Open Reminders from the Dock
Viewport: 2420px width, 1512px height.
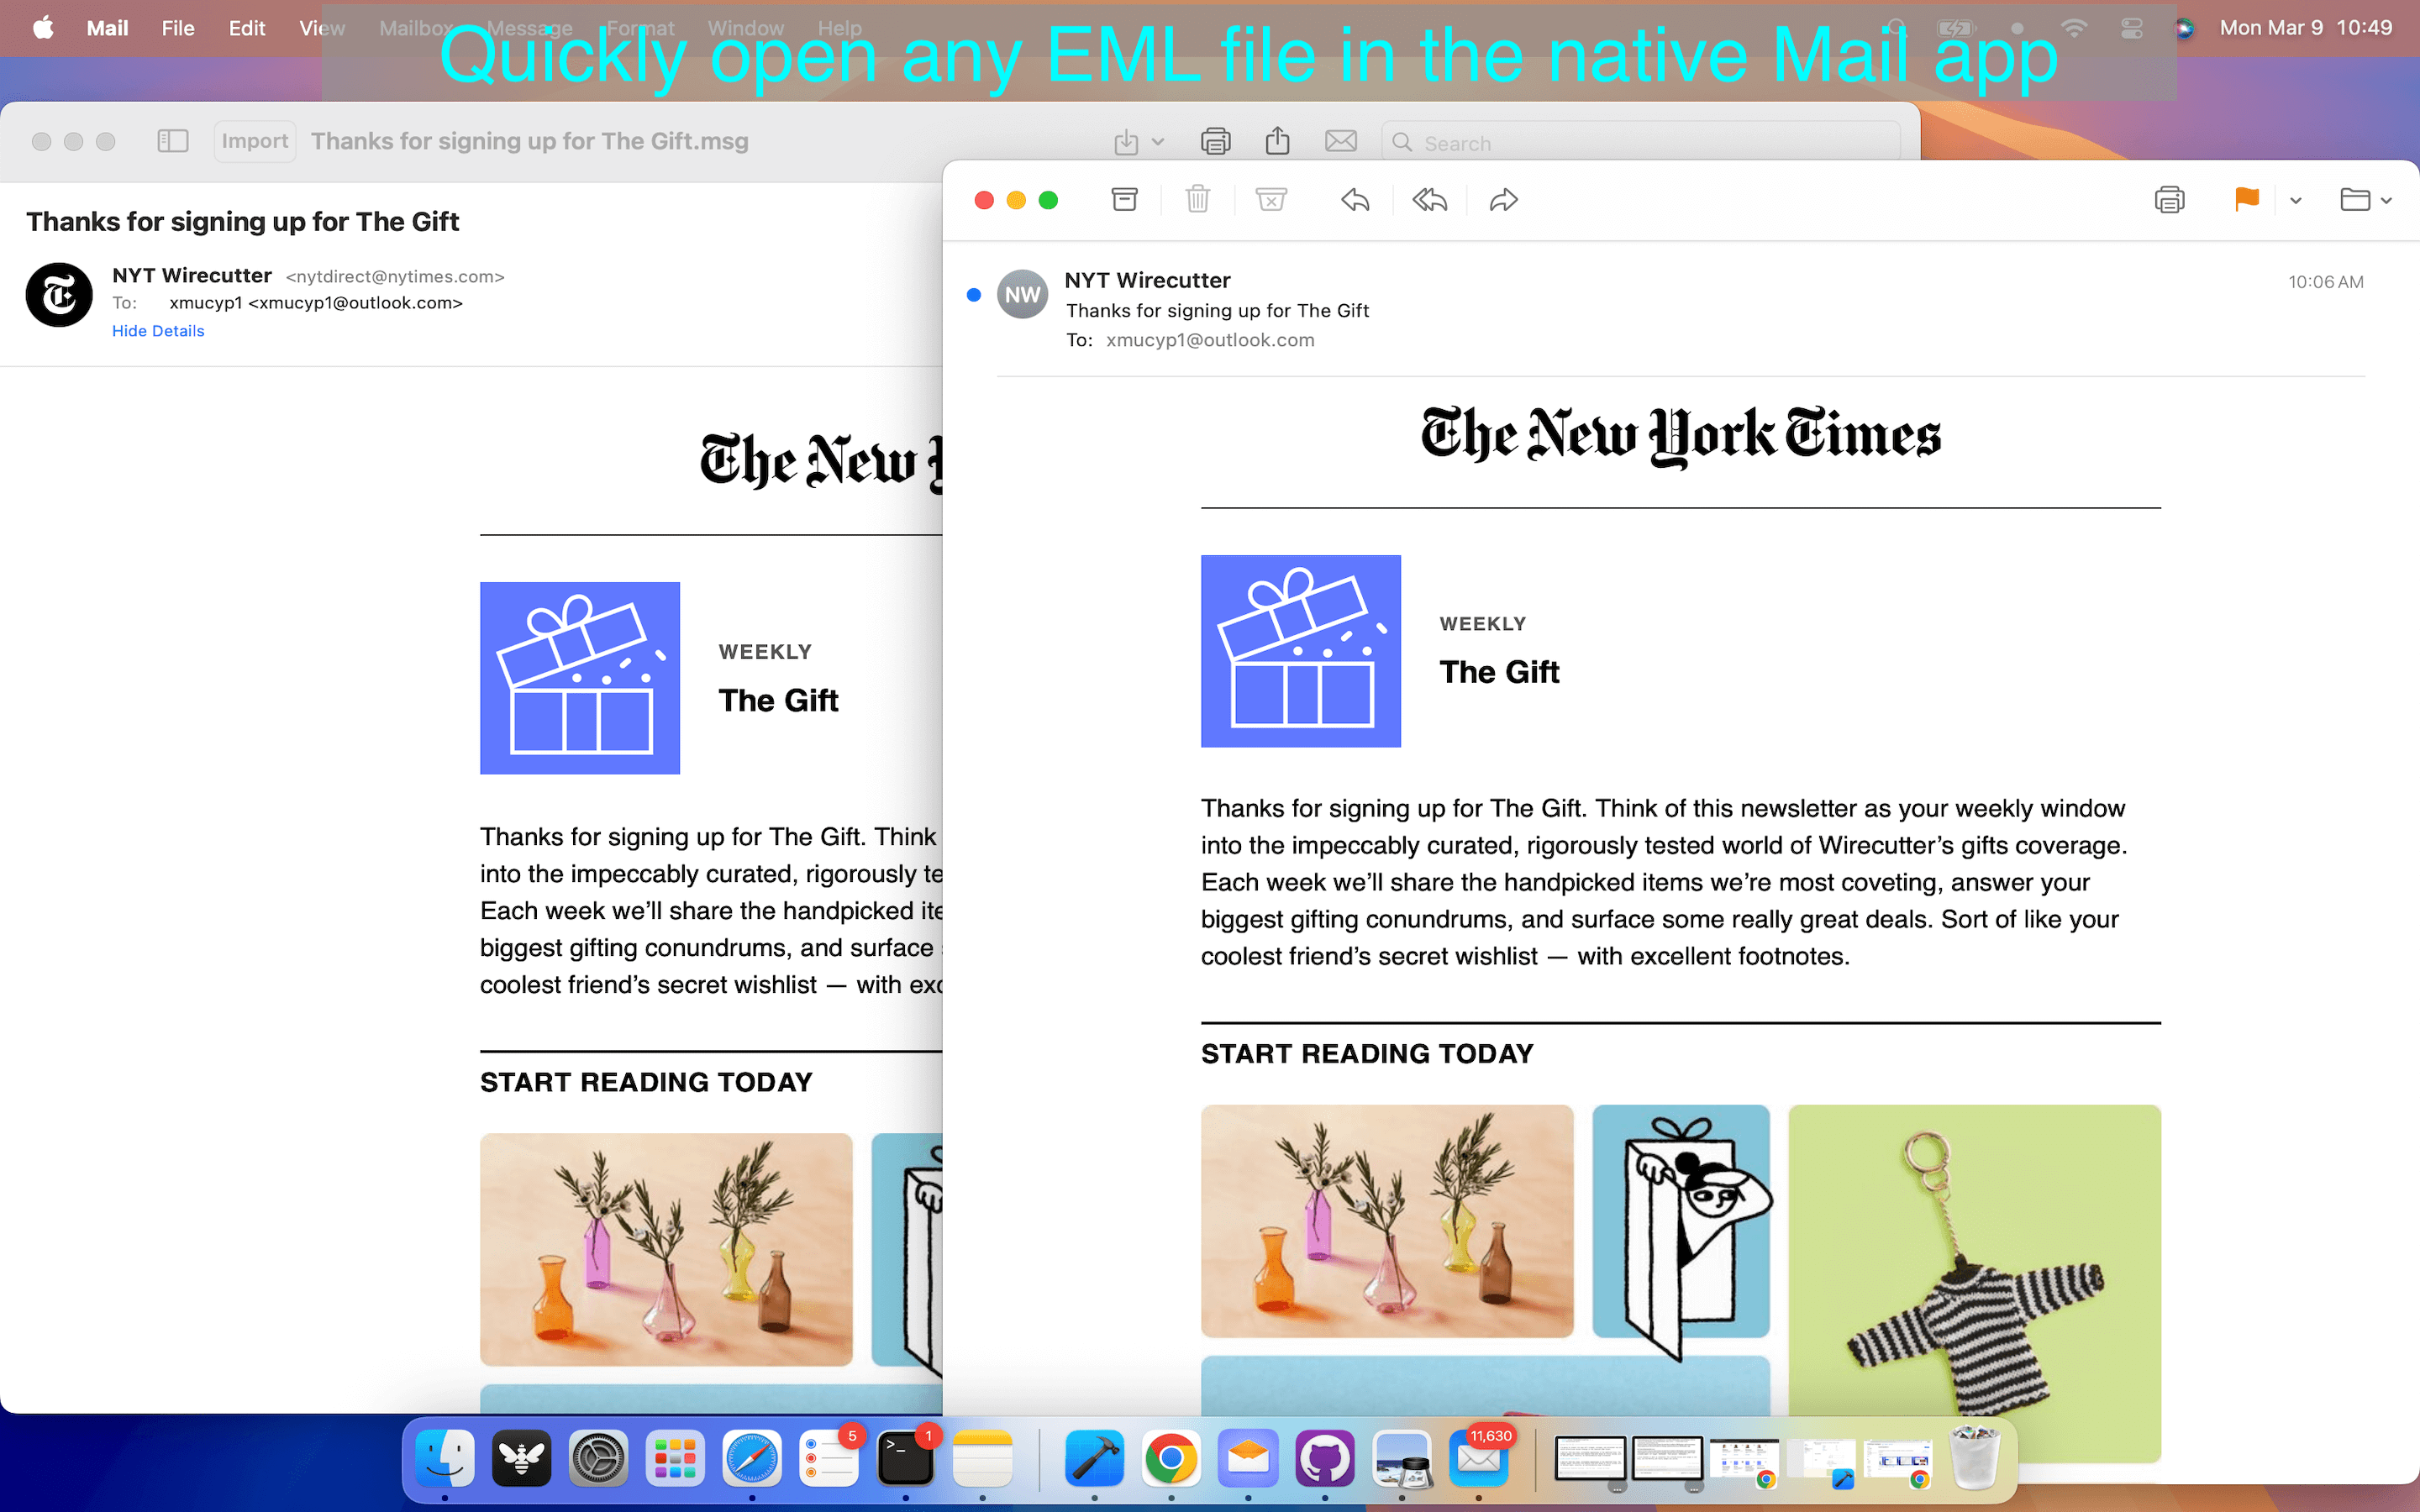829,1459
